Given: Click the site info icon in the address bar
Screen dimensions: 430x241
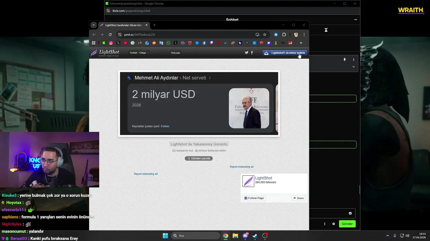Looking at the screenshot, I should tap(120, 34).
